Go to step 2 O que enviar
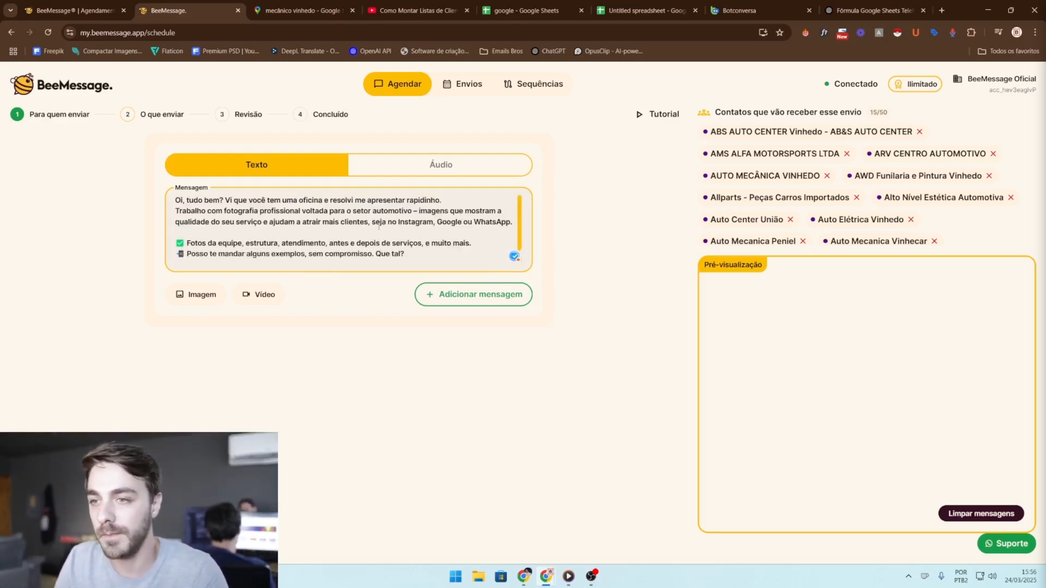The image size is (1046, 588). [152, 114]
